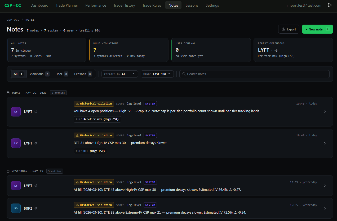Open the Rule Violations summary card
This screenshot has height=221, width=337.
129,50
